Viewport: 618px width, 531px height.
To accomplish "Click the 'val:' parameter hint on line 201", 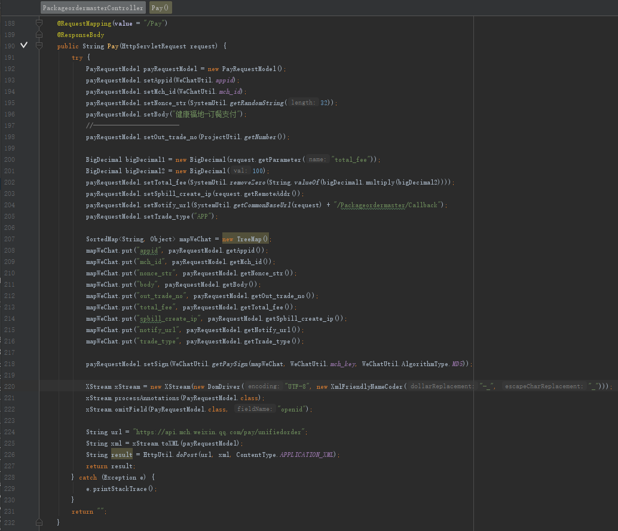I will point(240,171).
